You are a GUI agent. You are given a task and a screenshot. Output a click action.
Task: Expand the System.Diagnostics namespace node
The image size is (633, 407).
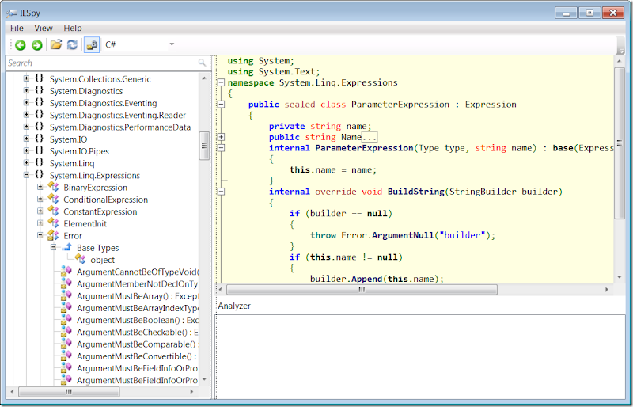[26, 91]
